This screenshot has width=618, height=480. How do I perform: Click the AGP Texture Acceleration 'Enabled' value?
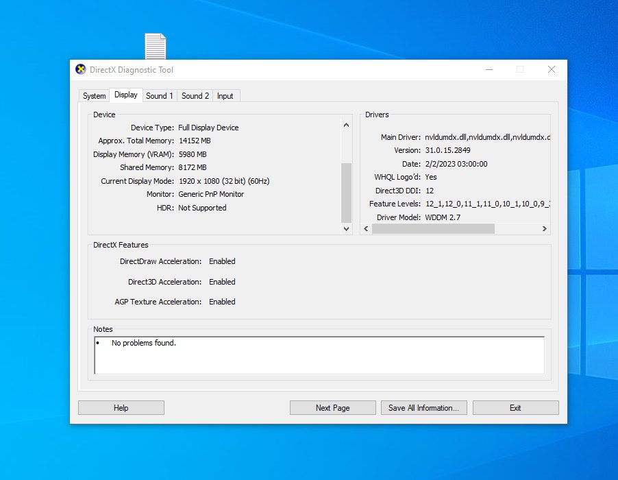pyautogui.click(x=222, y=302)
